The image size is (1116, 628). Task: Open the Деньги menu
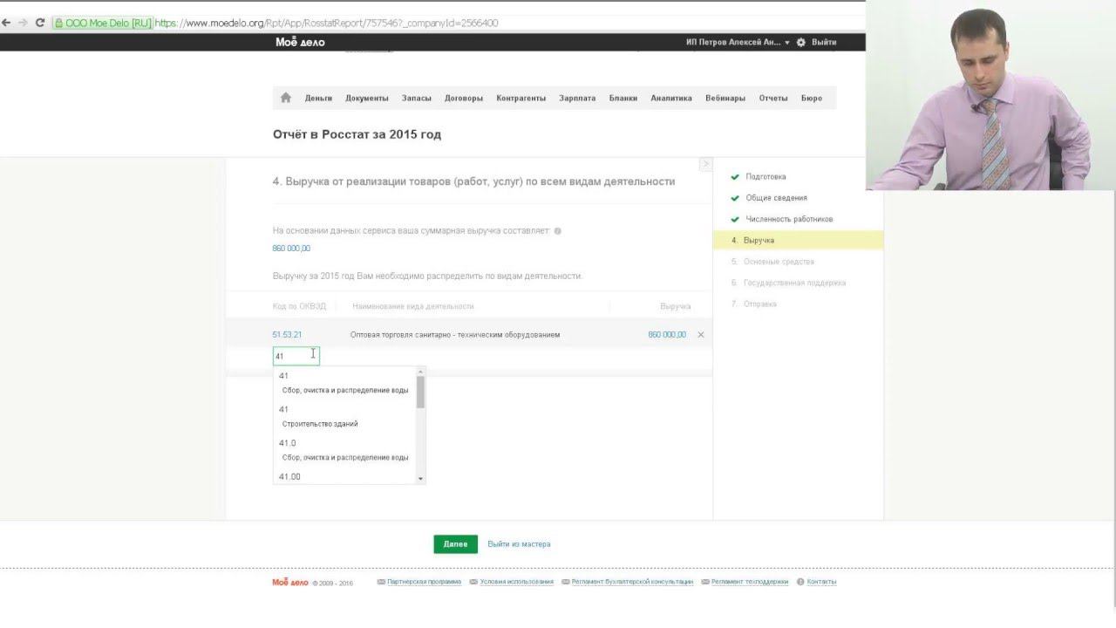[318, 99]
